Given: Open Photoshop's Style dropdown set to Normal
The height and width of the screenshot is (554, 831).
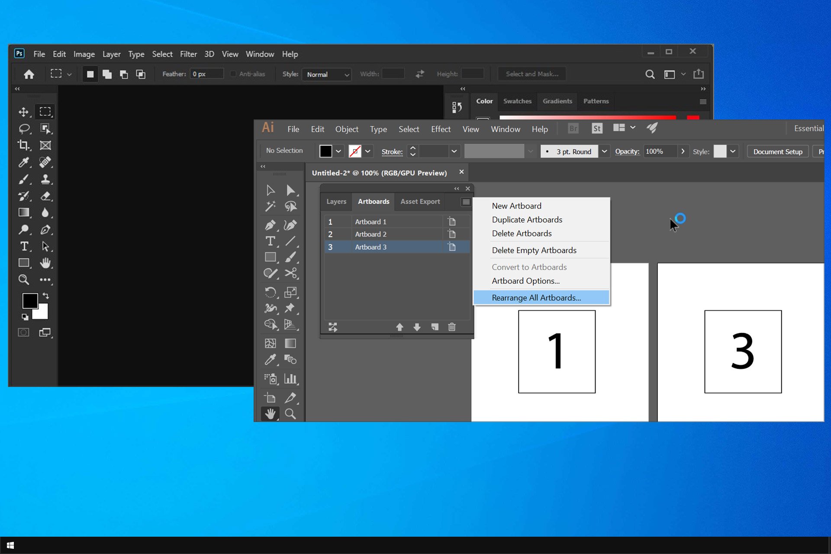Looking at the screenshot, I should (x=327, y=74).
